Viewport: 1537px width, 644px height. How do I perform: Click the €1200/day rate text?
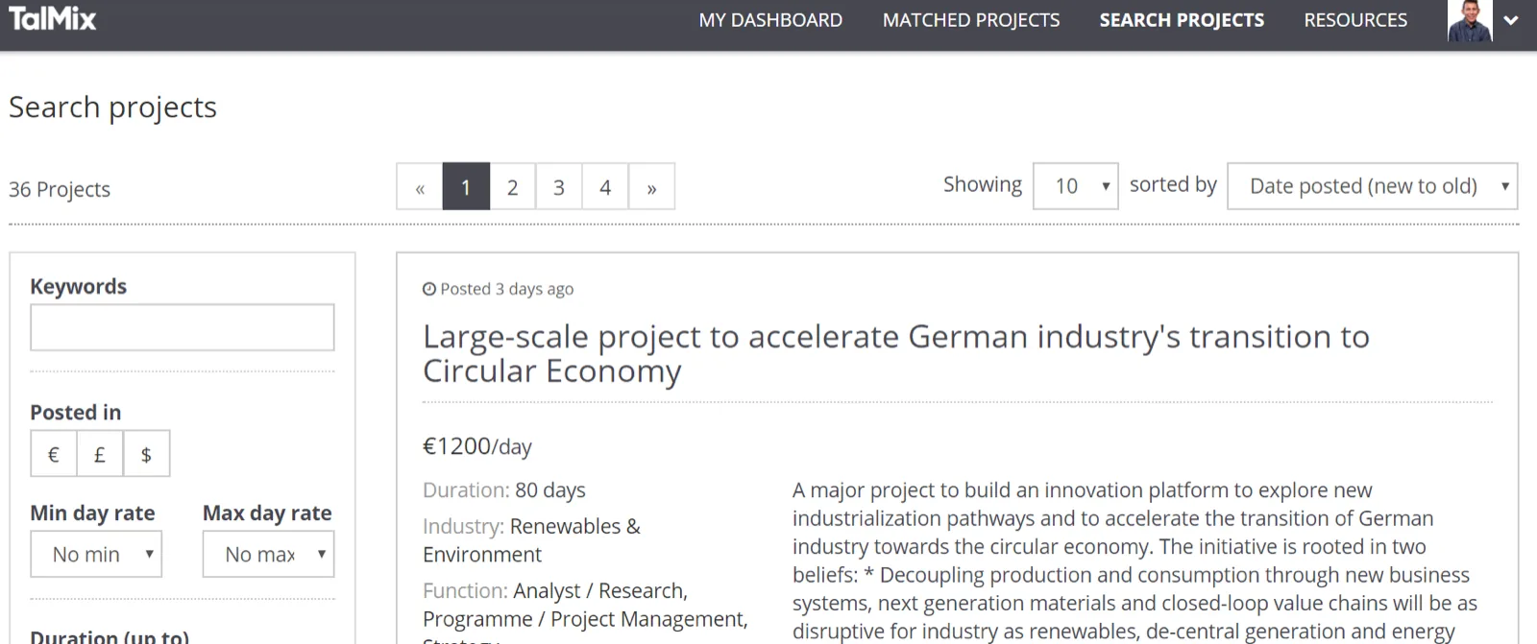[477, 446]
